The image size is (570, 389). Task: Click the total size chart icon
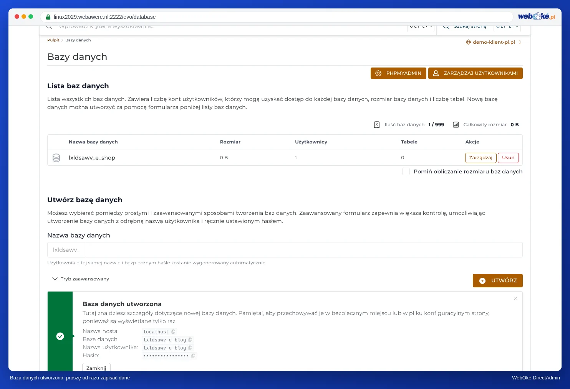[x=456, y=125]
